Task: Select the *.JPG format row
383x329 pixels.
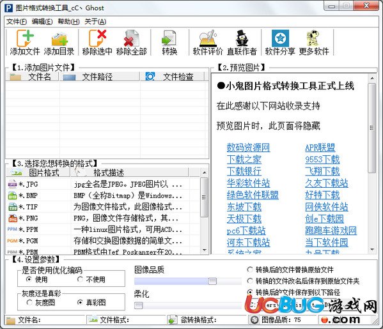Action: tap(102, 184)
